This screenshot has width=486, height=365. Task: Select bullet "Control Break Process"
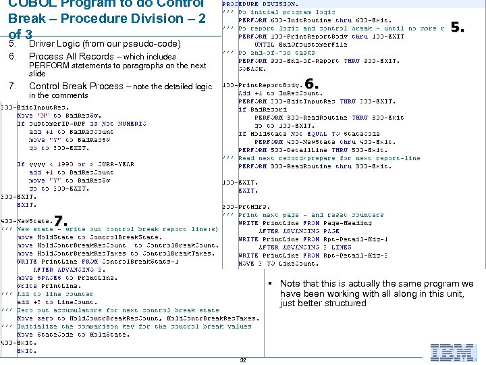(x=76, y=86)
